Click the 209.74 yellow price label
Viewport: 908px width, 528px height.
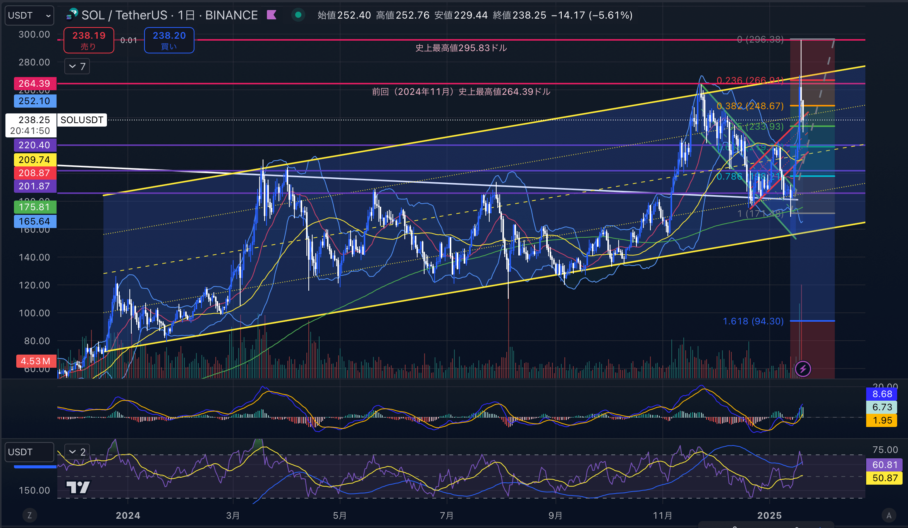click(35, 160)
